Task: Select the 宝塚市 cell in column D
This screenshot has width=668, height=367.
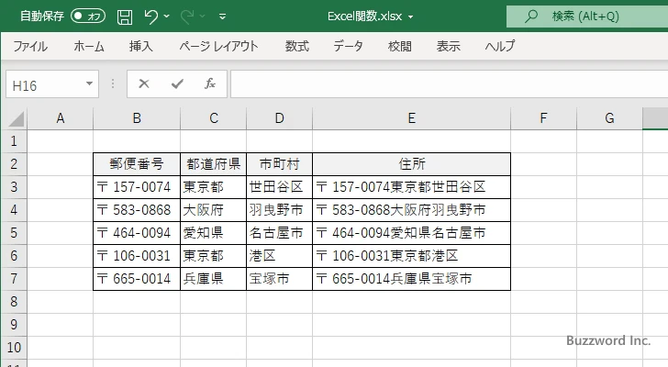Action: click(x=280, y=279)
